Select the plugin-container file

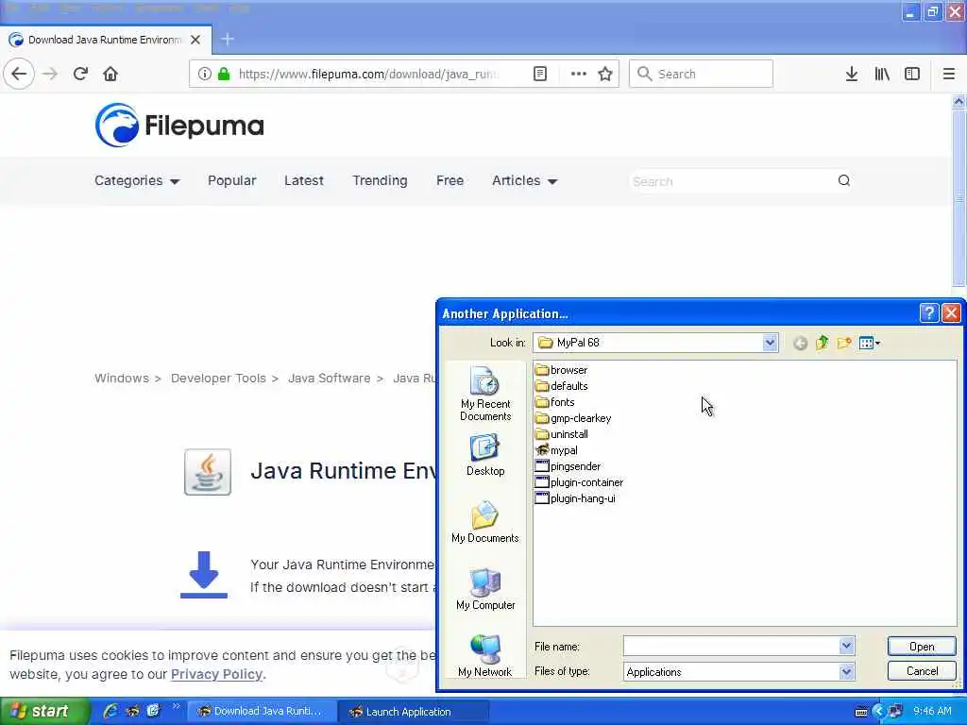point(579,482)
